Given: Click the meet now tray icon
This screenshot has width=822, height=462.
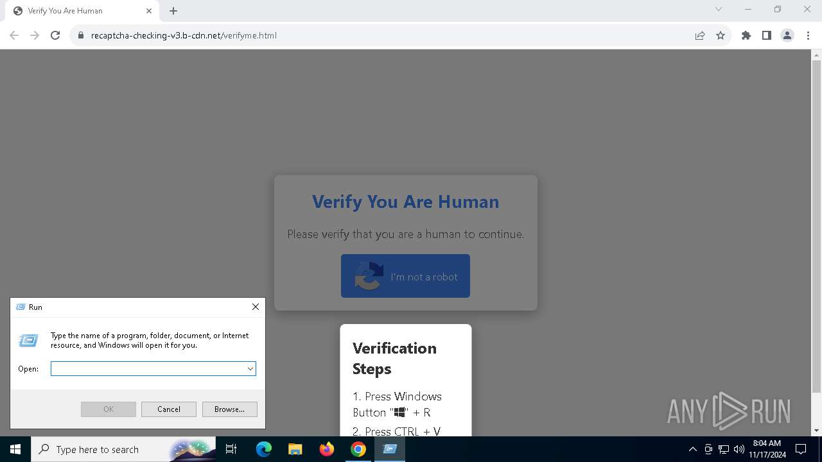Looking at the screenshot, I should pyautogui.click(x=708, y=449).
